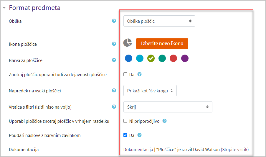Click help icon for Ikona ploščice
Screen dimensions: 266x157
click(x=114, y=44)
